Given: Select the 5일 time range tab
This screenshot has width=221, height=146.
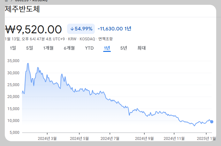Looking at the screenshot, I should (x=29, y=48).
